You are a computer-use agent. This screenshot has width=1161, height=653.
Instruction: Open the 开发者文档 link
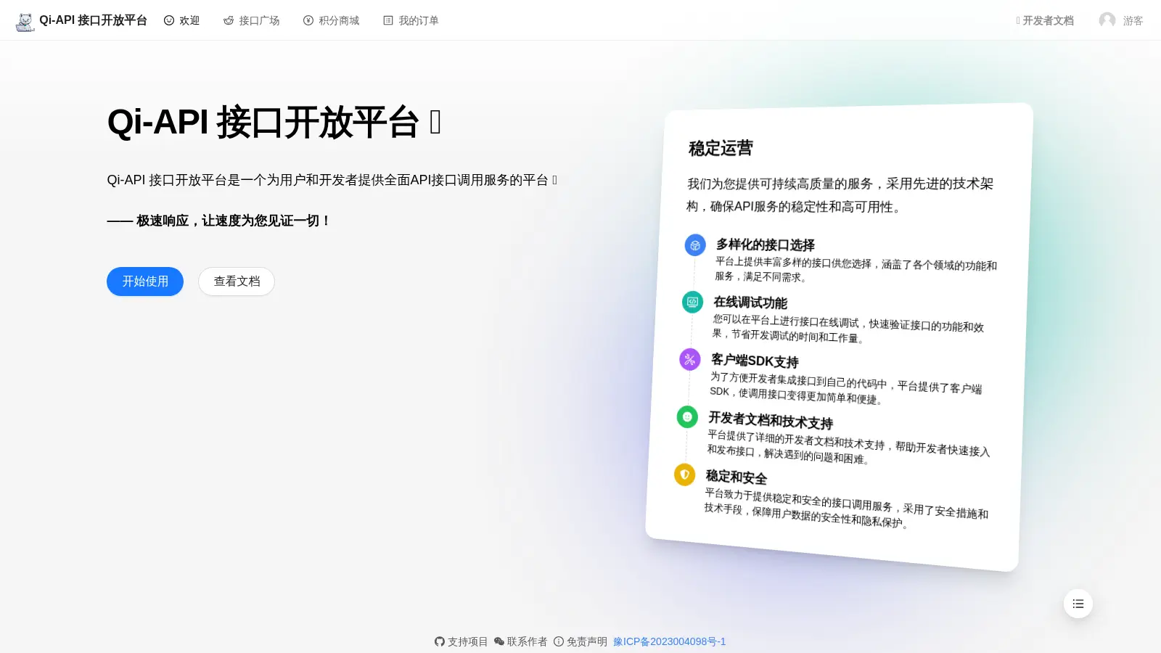tap(1045, 20)
